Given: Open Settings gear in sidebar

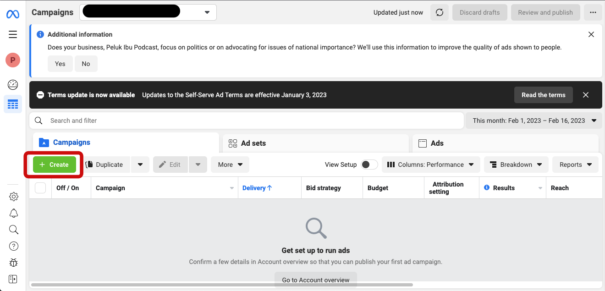Looking at the screenshot, I should [x=14, y=197].
